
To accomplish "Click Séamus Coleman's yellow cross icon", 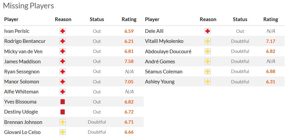I will (207, 72).
